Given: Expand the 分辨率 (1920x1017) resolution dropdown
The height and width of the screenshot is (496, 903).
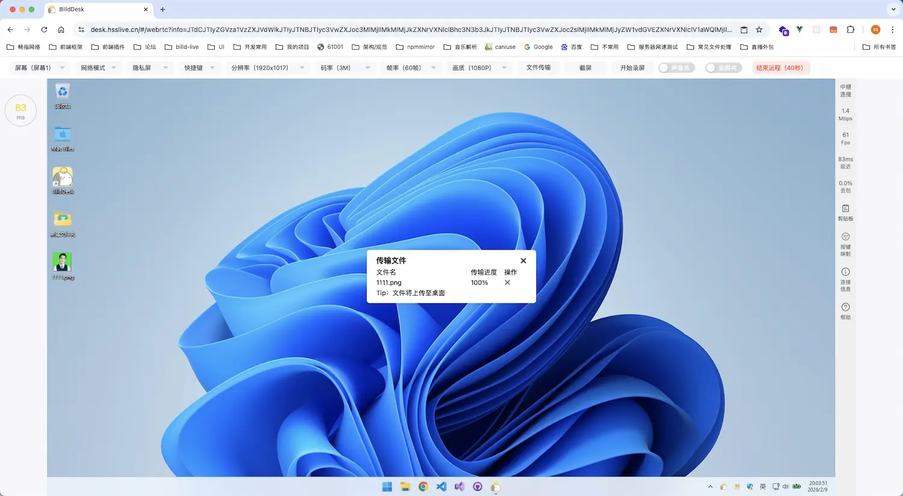Looking at the screenshot, I should tap(267, 68).
